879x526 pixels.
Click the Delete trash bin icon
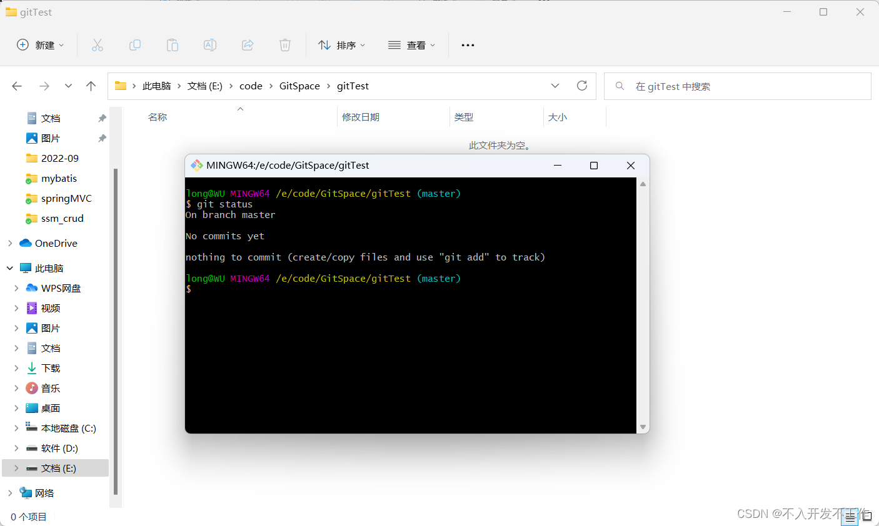pyautogui.click(x=285, y=45)
